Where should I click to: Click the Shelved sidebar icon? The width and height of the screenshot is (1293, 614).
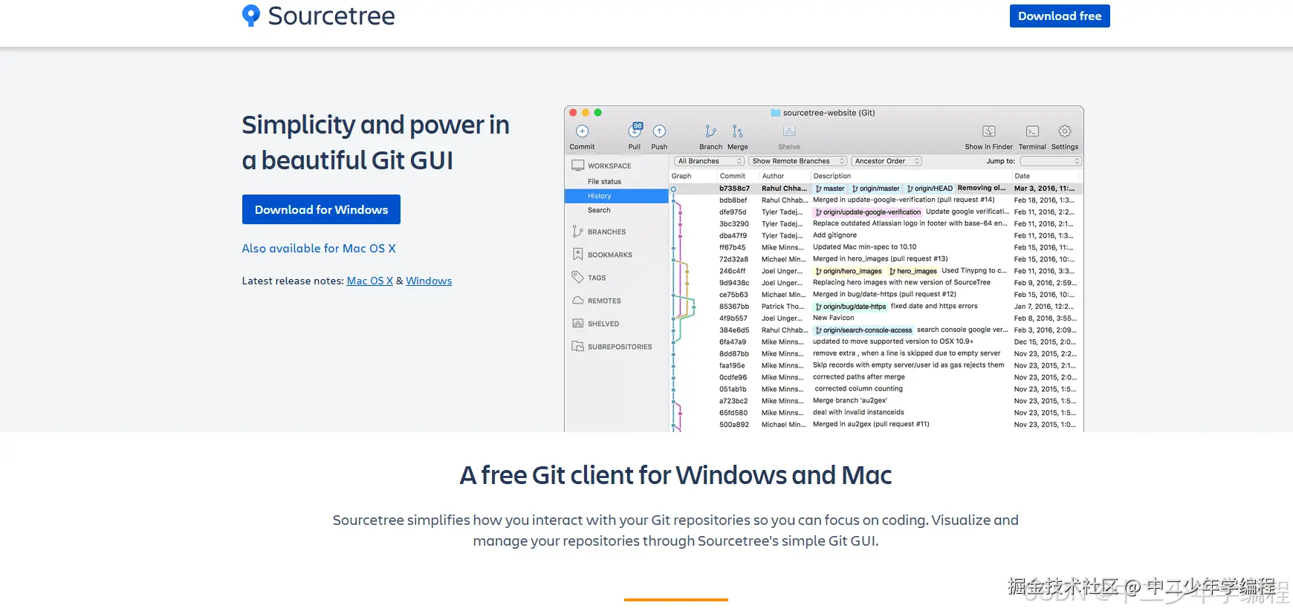[x=577, y=324]
